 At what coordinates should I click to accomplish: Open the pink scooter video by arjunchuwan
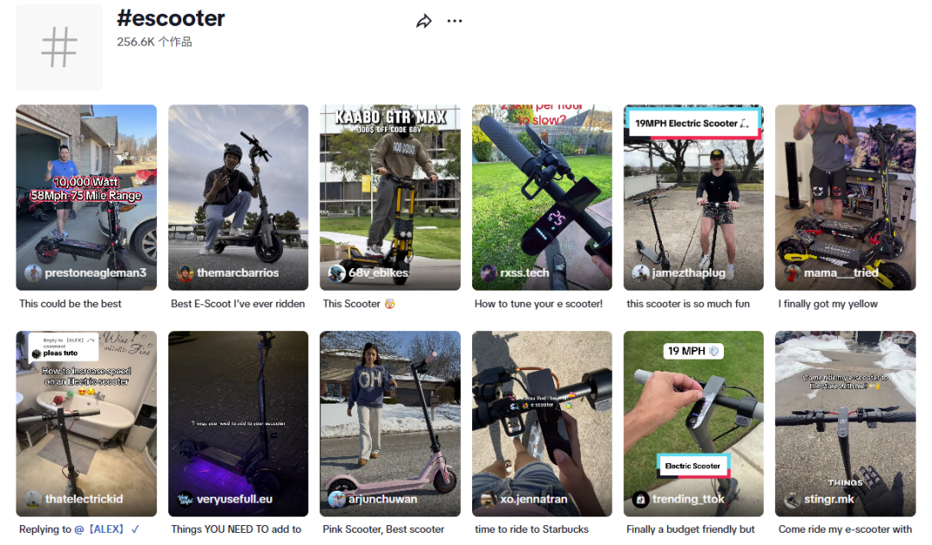[390, 424]
